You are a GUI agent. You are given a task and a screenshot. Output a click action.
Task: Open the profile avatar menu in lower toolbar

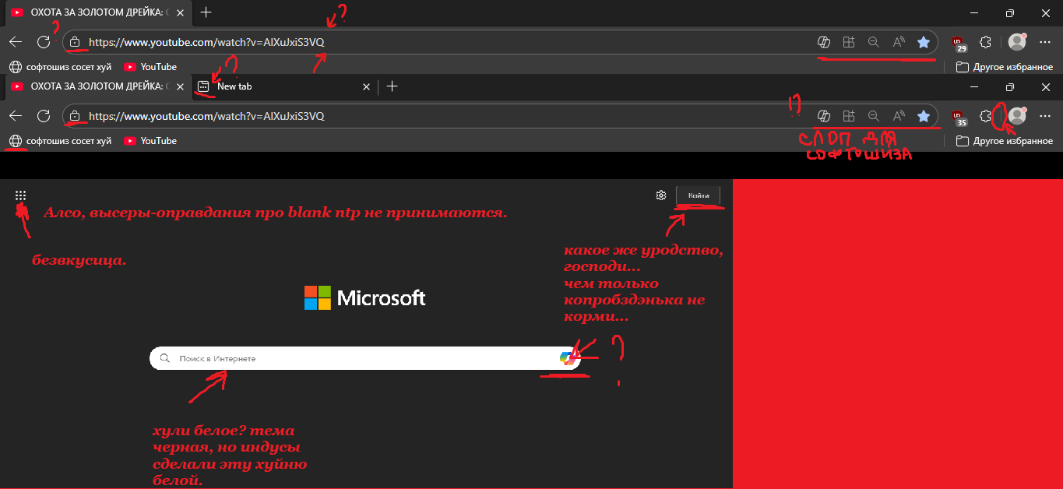1016,116
